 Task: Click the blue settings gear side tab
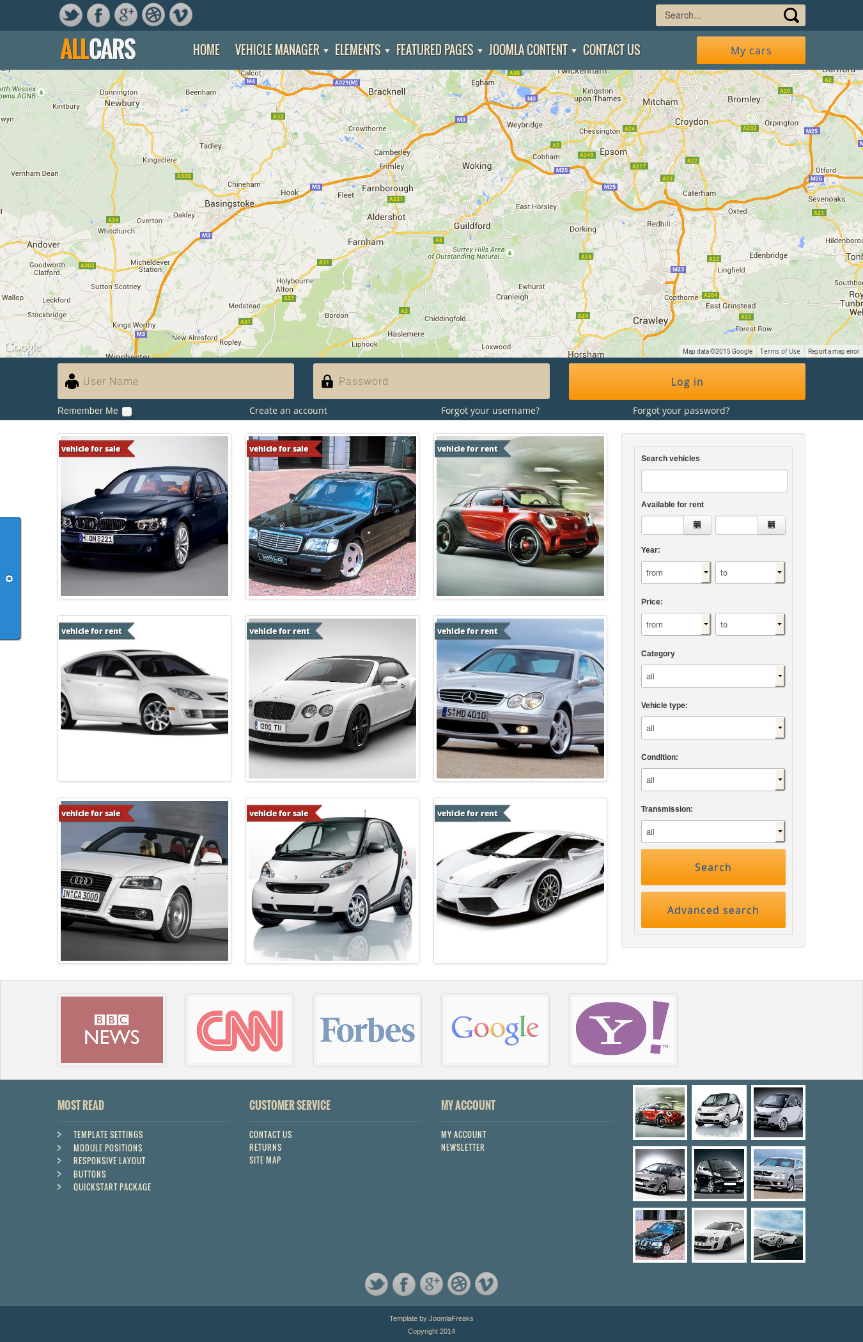(x=10, y=578)
